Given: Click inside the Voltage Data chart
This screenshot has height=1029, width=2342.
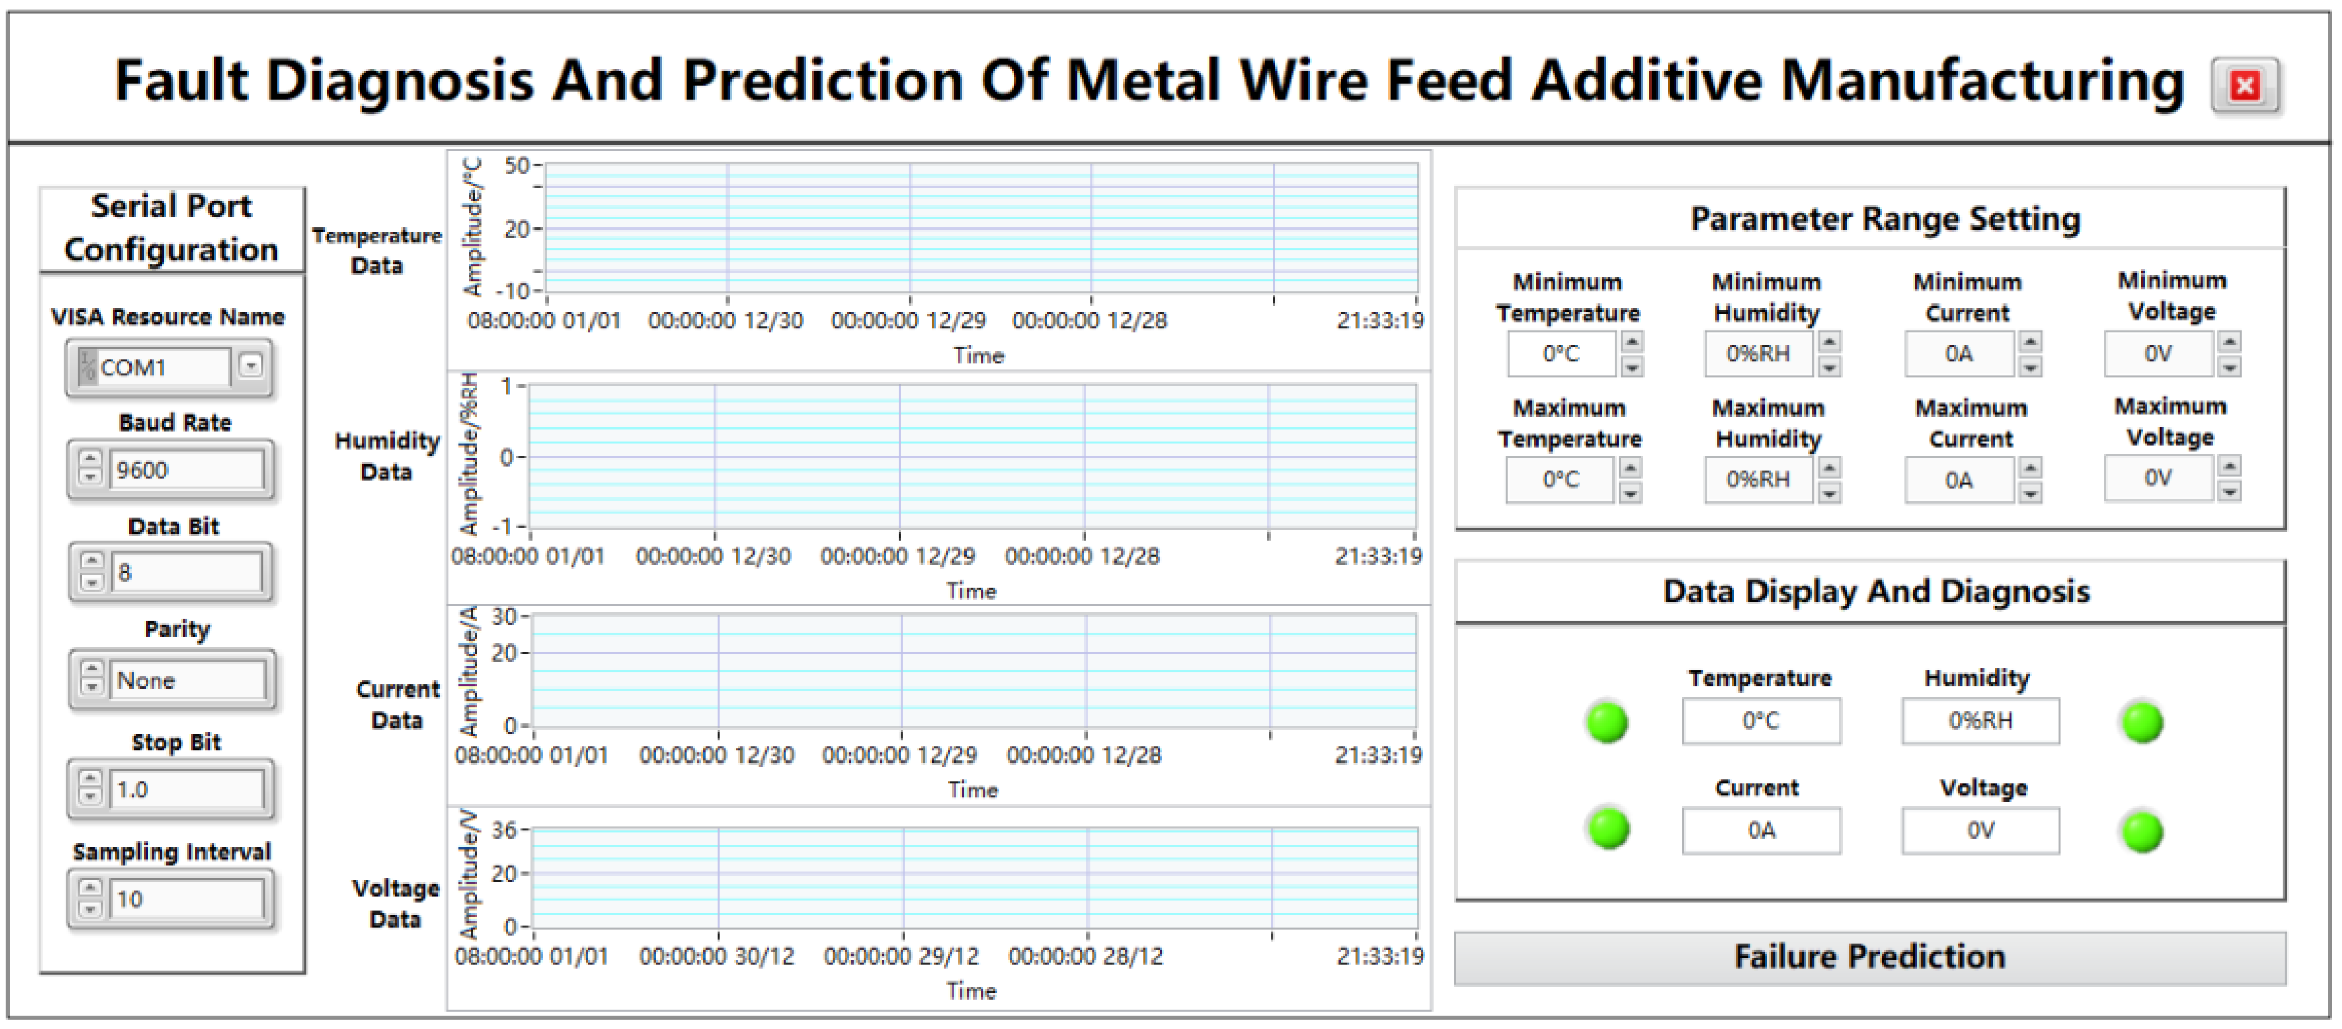Looking at the screenshot, I should [975, 877].
